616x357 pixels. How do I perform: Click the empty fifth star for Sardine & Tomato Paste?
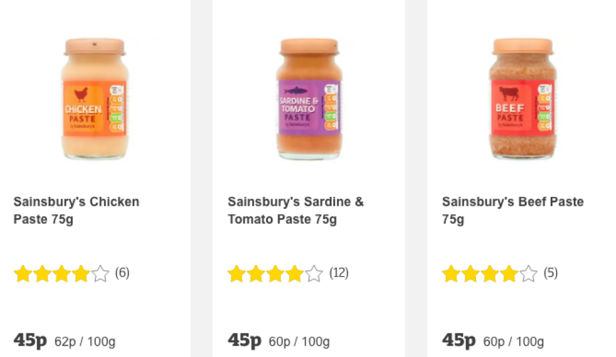pos(314,274)
